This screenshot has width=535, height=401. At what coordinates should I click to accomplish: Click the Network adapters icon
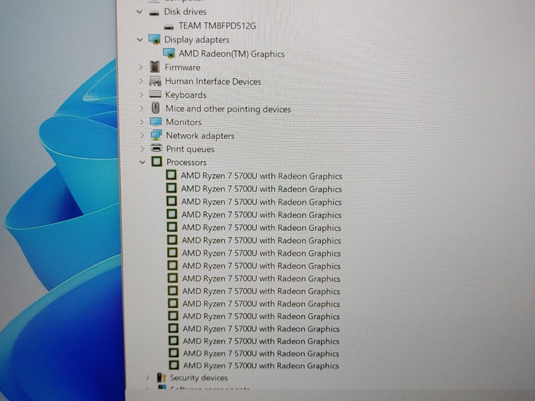click(156, 135)
